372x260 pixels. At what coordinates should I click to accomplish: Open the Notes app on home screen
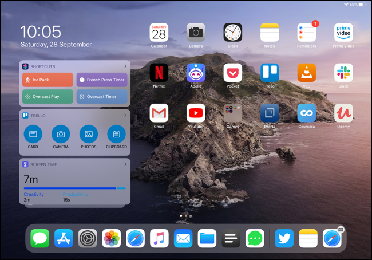(x=270, y=32)
